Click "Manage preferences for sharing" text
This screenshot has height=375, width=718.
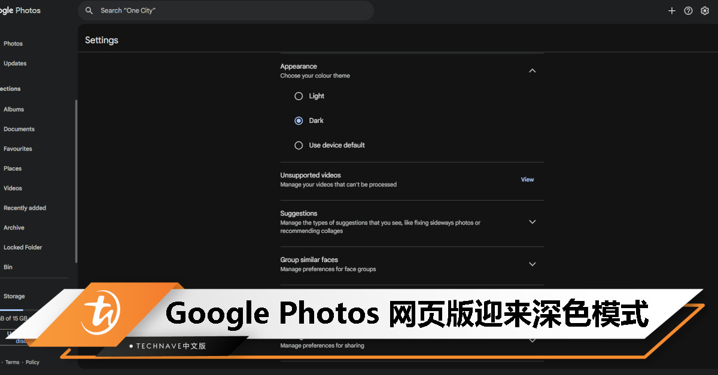click(x=322, y=346)
